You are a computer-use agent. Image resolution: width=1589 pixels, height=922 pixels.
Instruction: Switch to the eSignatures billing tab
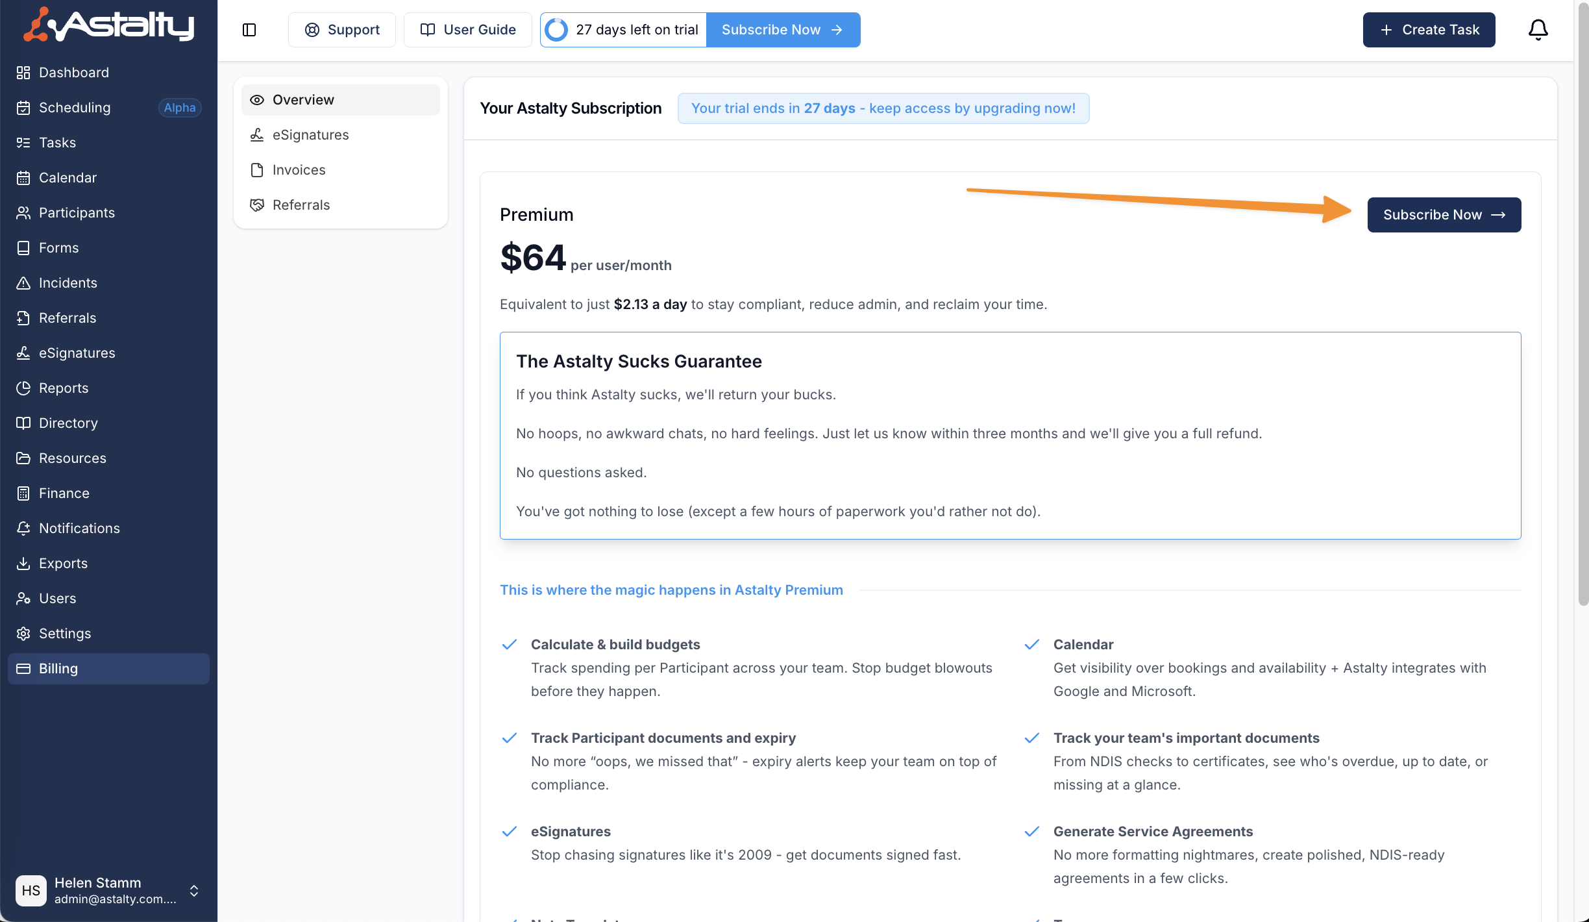coord(341,135)
